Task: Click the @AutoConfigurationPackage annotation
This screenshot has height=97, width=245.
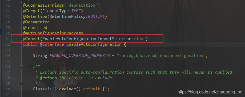Action: [53, 33]
